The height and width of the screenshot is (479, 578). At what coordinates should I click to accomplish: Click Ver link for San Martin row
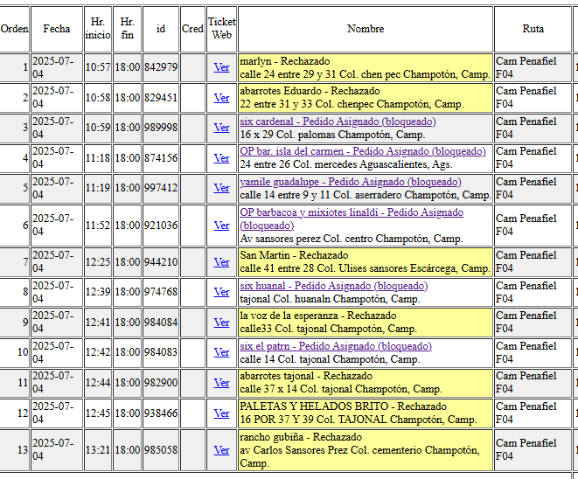[x=222, y=261]
